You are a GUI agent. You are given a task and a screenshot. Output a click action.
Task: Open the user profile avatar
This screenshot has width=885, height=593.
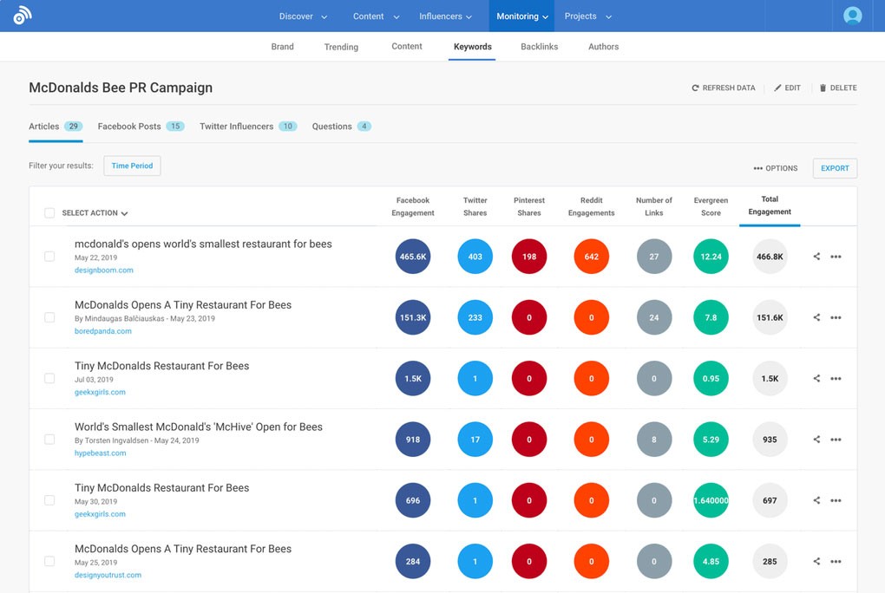(852, 16)
